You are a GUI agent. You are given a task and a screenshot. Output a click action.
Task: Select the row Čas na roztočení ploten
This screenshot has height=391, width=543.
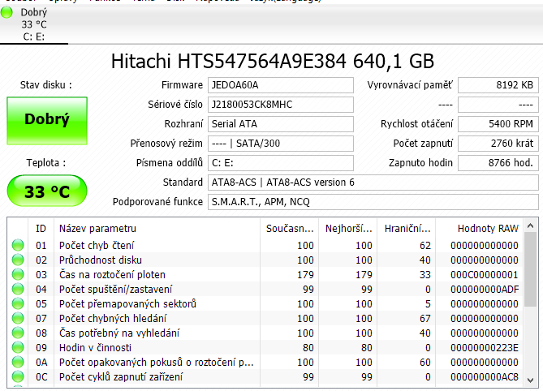[x=265, y=274]
